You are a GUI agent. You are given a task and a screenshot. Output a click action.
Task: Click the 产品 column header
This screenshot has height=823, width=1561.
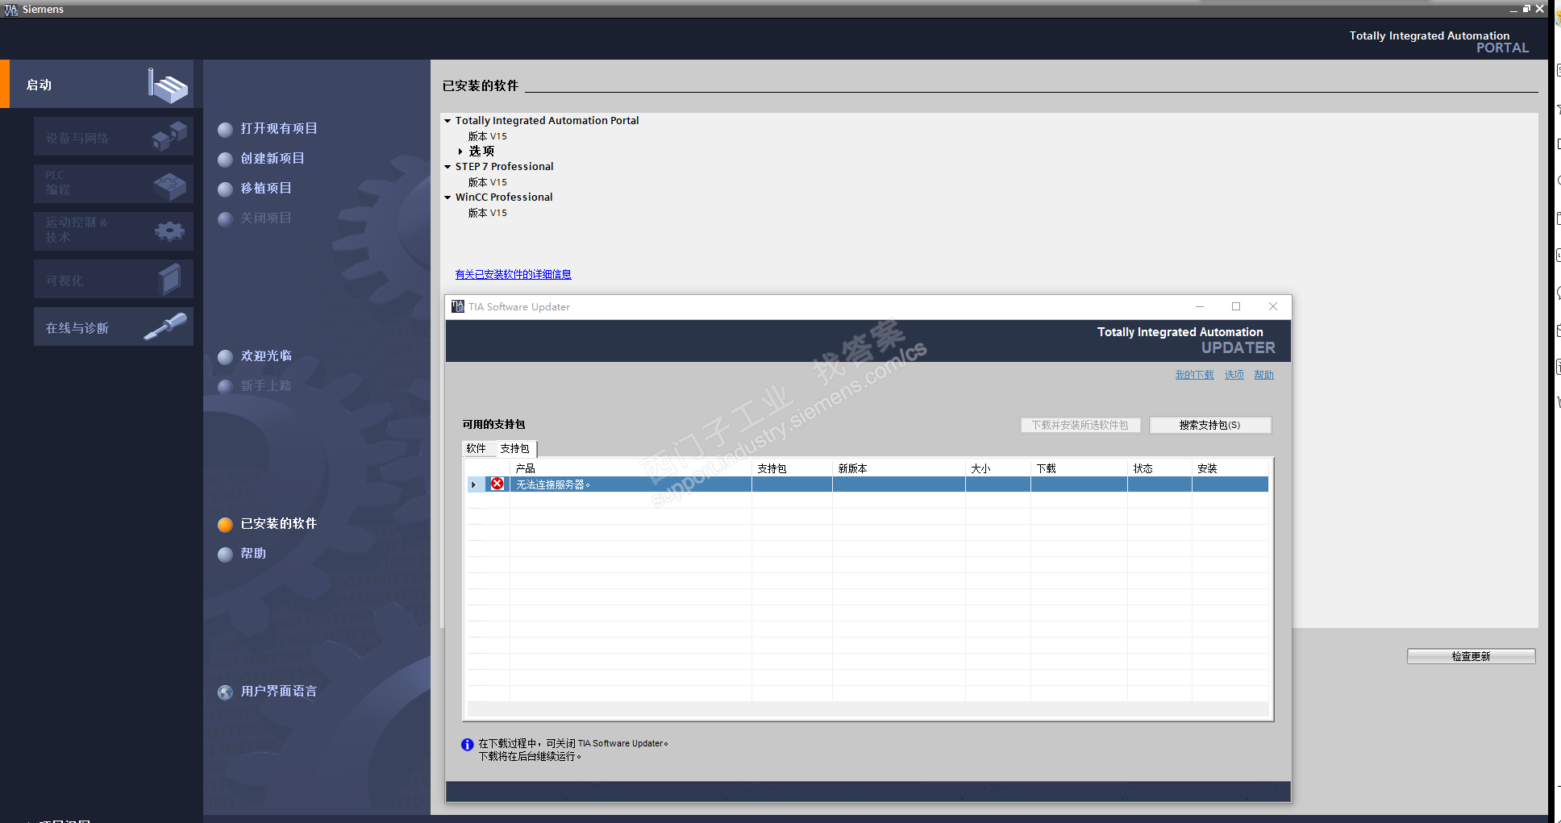click(x=631, y=468)
